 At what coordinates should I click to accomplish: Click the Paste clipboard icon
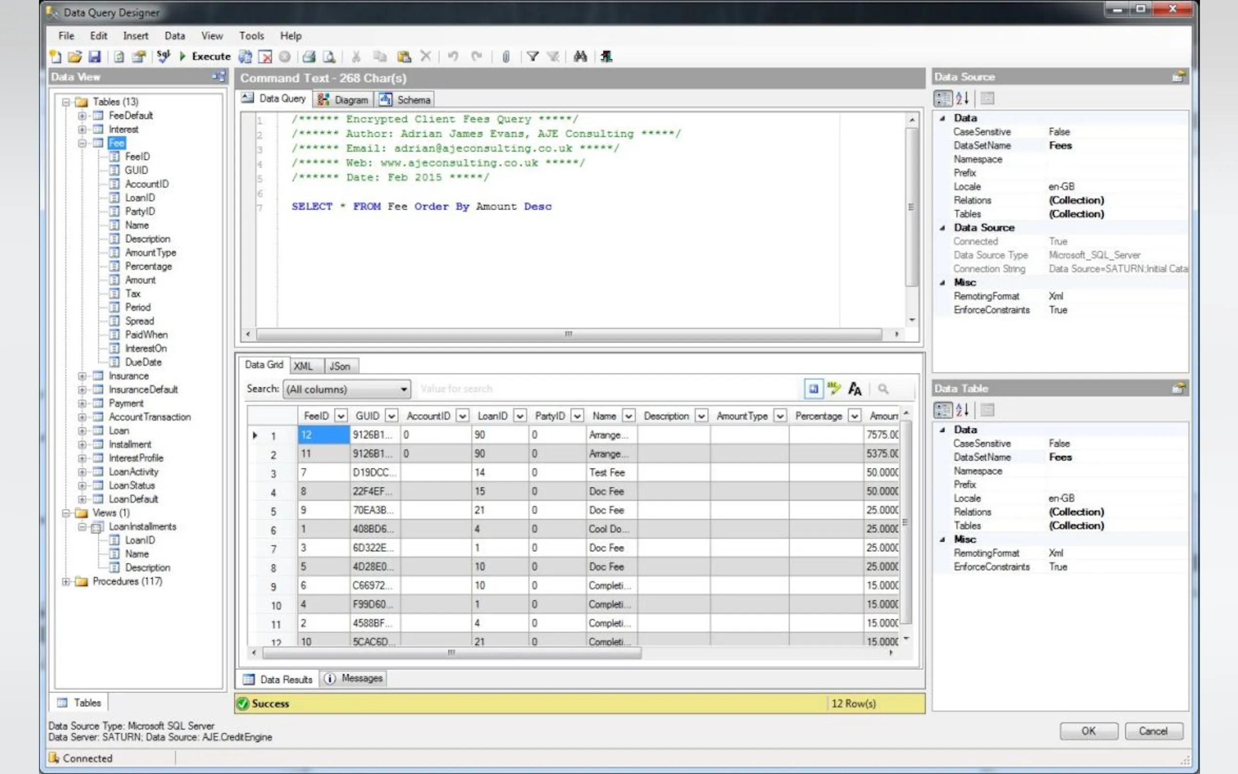coord(405,57)
